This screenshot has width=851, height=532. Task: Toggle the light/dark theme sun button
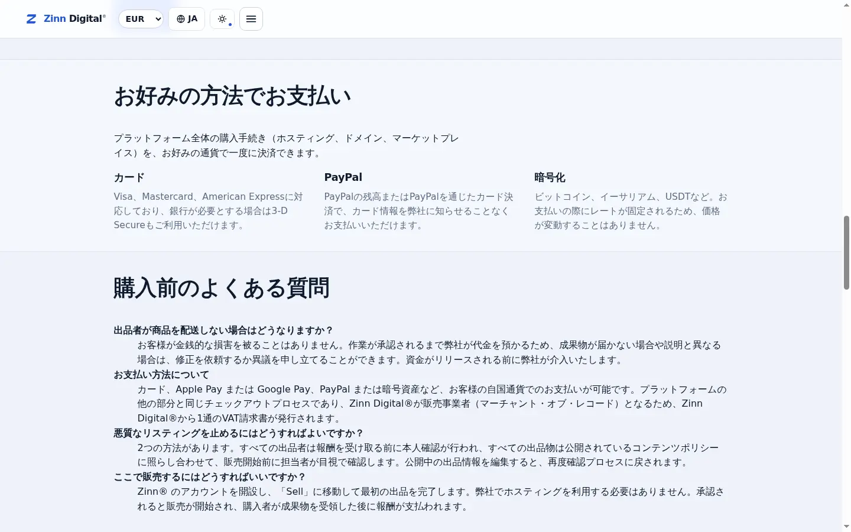point(222,19)
